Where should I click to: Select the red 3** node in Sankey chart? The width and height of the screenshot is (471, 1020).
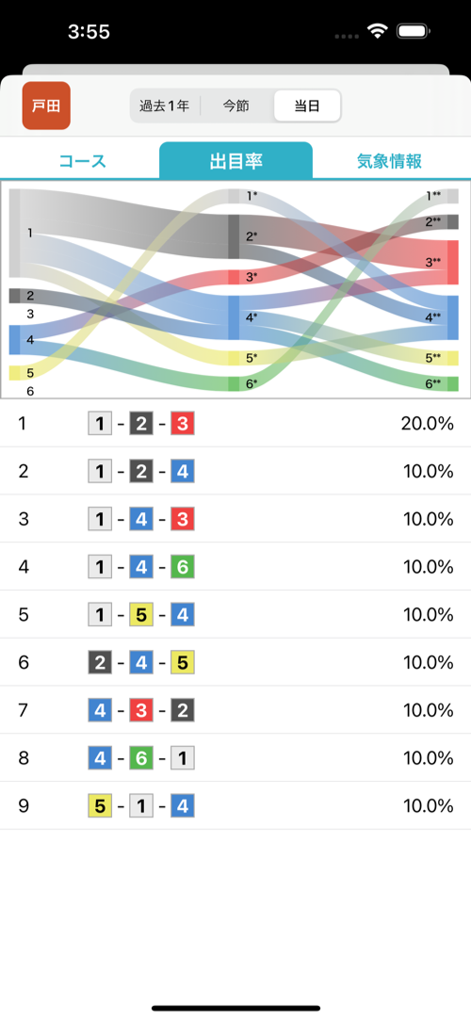[x=453, y=262]
